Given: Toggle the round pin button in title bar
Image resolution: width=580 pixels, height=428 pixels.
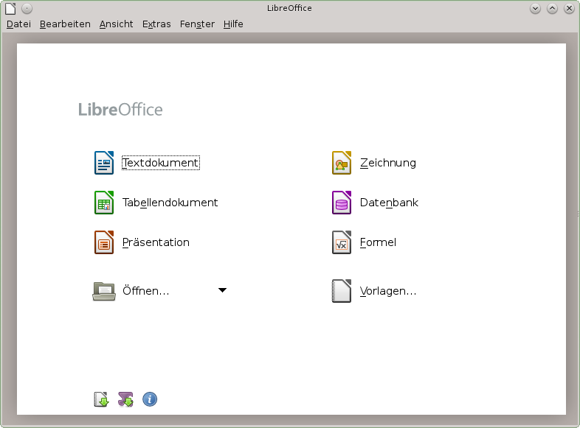Looking at the screenshot, I should click(x=27, y=9).
